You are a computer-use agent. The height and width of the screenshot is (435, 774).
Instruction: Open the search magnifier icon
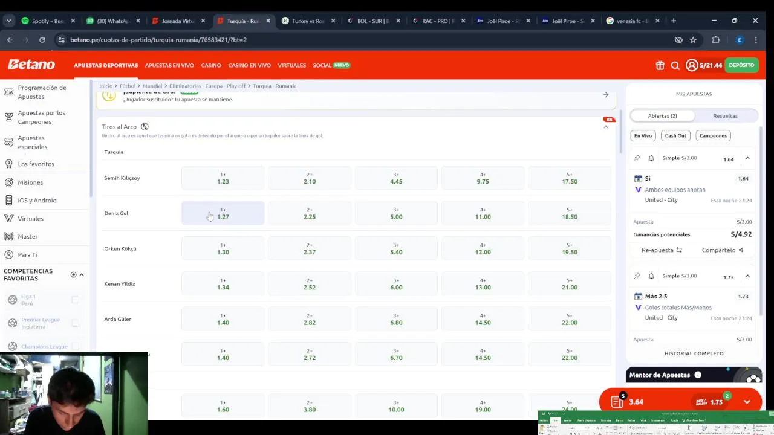(x=675, y=65)
